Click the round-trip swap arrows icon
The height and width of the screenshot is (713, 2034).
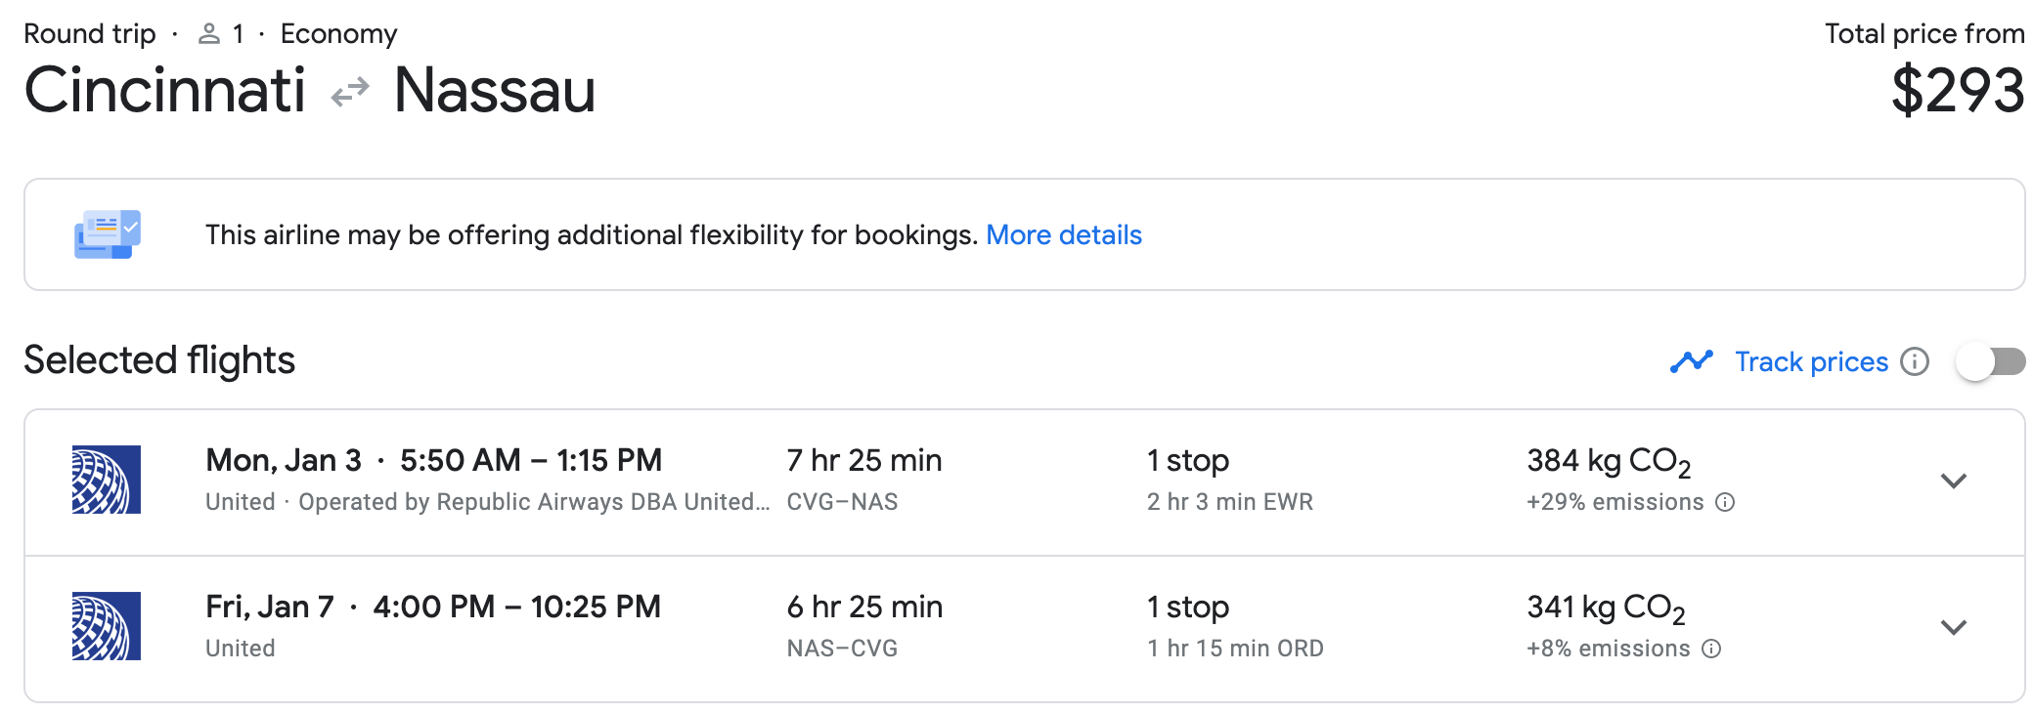pyautogui.click(x=350, y=92)
